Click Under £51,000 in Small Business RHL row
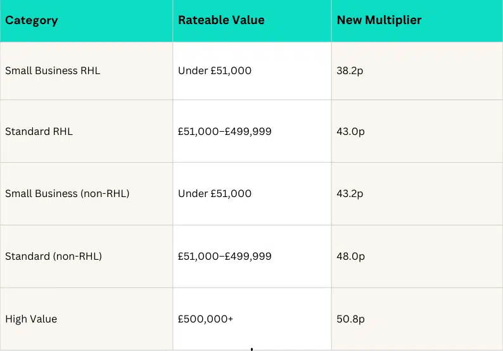Screen dimensions: 503x351 pos(215,71)
